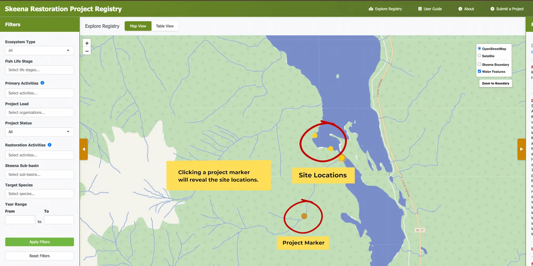Click the Apply Filters button

coord(39,242)
